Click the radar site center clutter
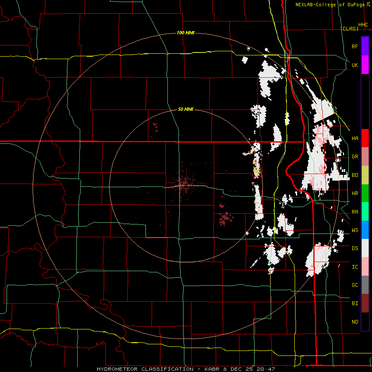The image size is (372, 372). (x=184, y=184)
